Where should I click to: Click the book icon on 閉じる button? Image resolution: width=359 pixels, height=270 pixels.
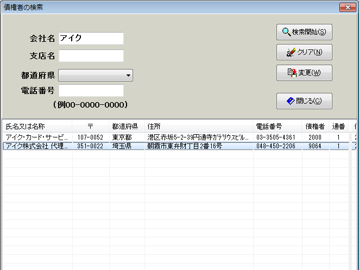tap(291, 101)
